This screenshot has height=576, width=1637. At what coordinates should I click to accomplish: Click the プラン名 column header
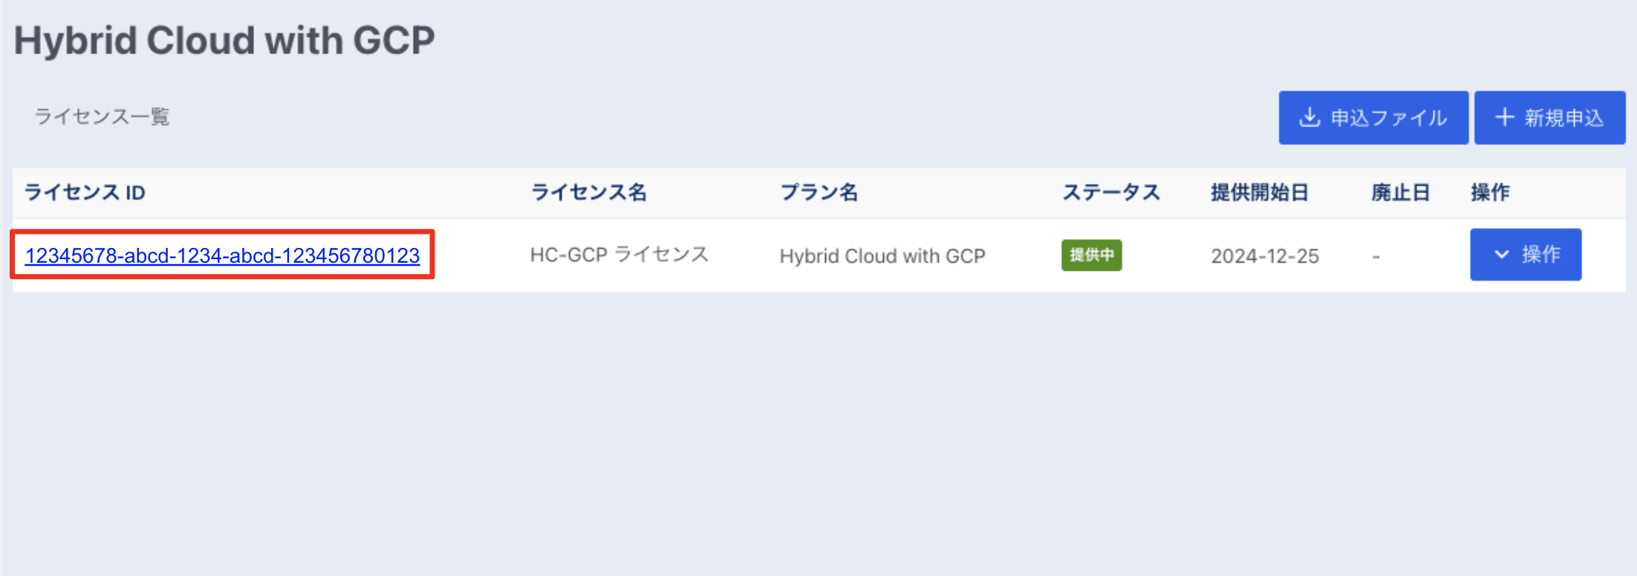[819, 193]
